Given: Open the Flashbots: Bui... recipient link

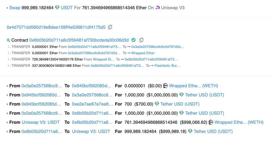Looking at the screenshot, I should (167, 65).
